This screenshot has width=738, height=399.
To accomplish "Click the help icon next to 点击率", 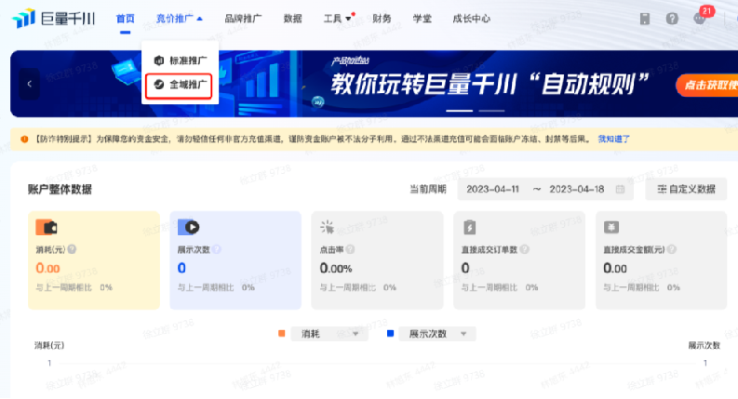I will click(350, 249).
